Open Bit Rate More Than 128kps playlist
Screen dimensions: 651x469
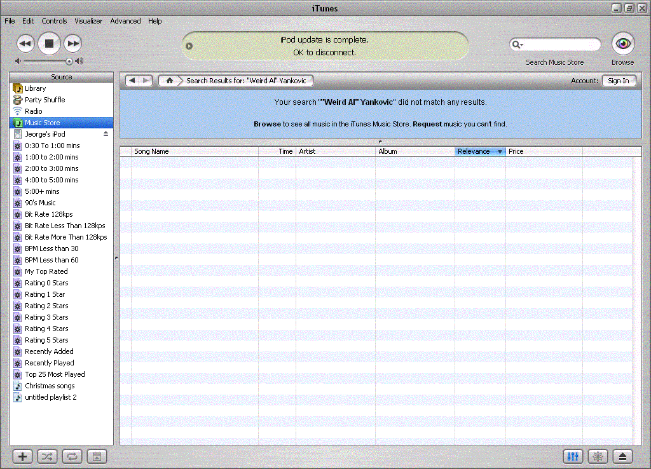[62, 237]
